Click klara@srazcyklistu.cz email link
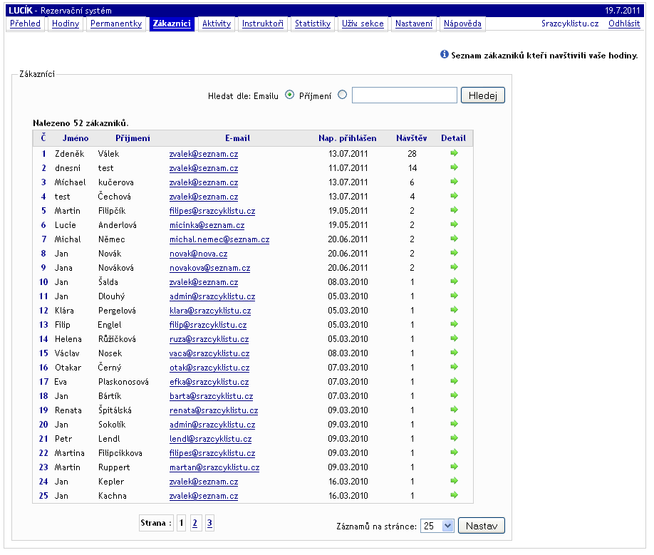Screen dimensions: 654x555 click(x=210, y=311)
